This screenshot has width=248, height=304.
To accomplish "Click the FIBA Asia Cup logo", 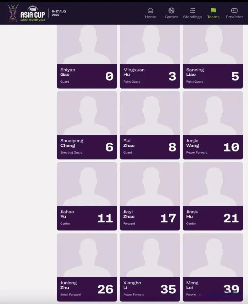I will tap(26, 13).
